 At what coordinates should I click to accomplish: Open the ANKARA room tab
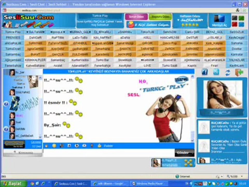(192, 43)
